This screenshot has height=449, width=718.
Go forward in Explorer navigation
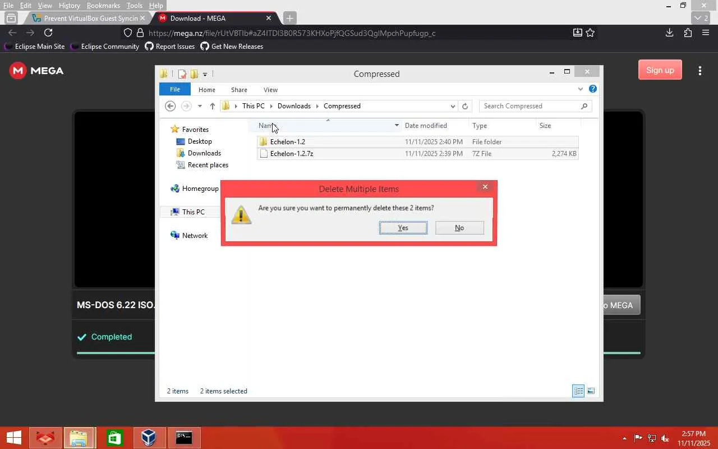pos(186,106)
